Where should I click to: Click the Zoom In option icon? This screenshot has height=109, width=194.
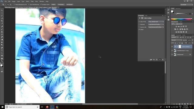(x=8, y=5)
